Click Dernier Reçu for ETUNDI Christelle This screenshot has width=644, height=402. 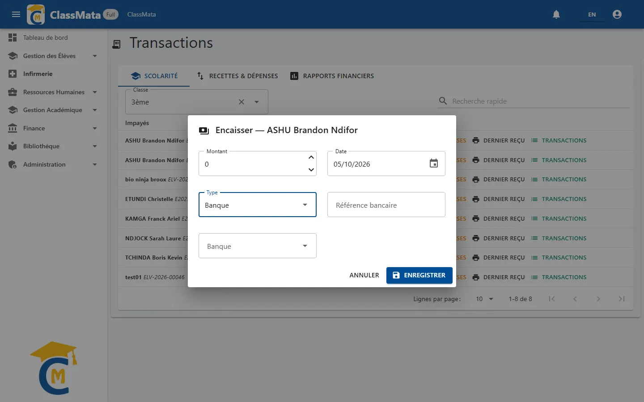(x=499, y=199)
